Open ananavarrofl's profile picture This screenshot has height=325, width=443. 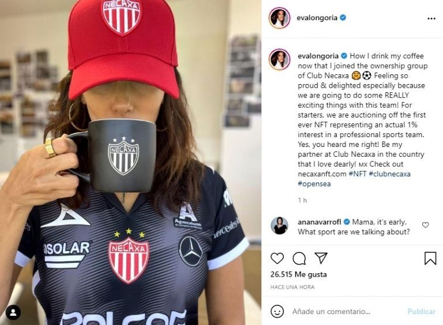279,225
